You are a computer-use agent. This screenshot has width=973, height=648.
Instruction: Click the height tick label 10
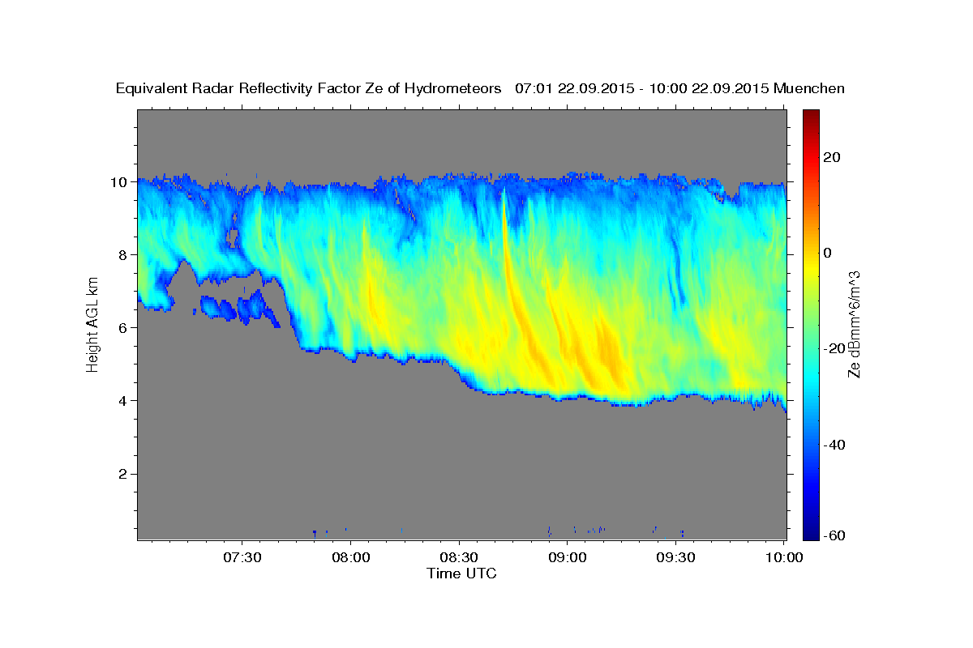tap(118, 182)
